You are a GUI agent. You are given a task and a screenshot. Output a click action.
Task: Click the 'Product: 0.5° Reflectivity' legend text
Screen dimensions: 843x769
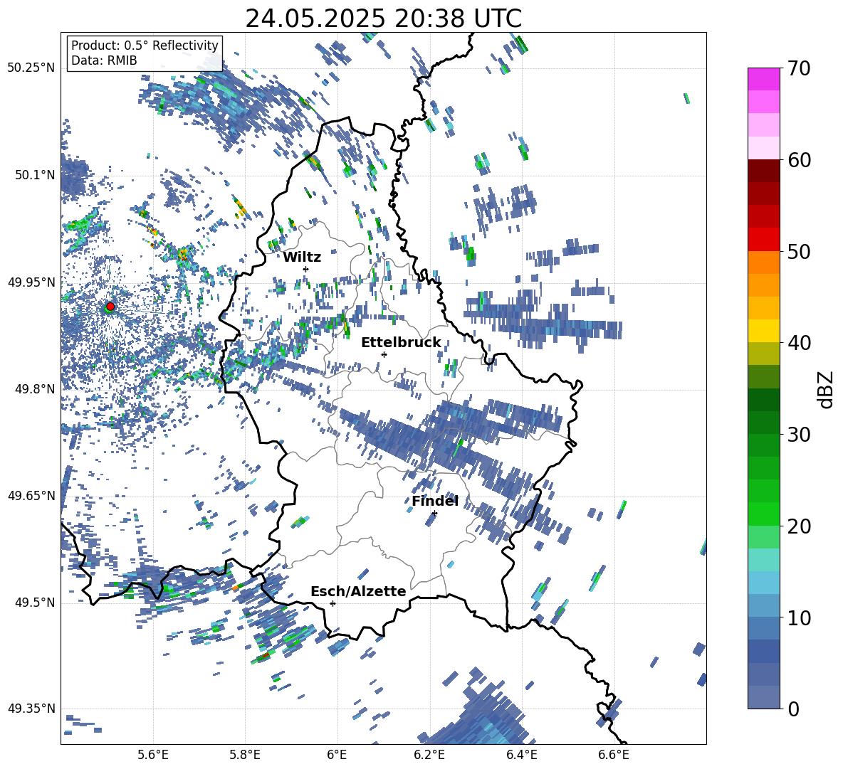tap(145, 45)
